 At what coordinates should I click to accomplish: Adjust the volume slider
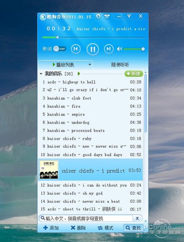134,49
